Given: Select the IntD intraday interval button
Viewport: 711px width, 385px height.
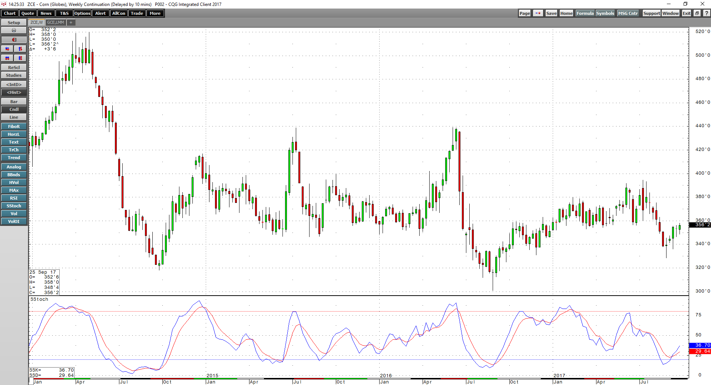Looking at the screenshot, I should 14,85.
